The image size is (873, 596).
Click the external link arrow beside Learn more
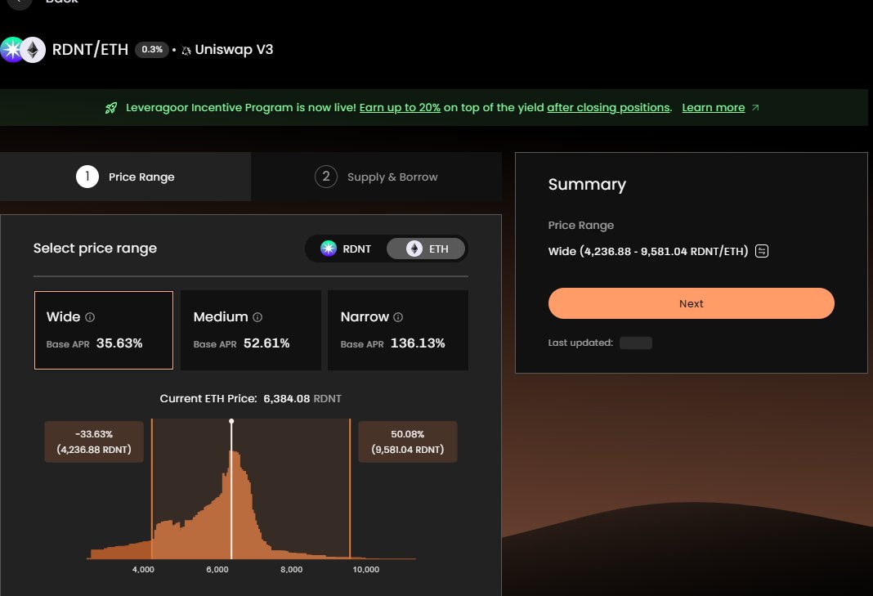tap(755, 107)
